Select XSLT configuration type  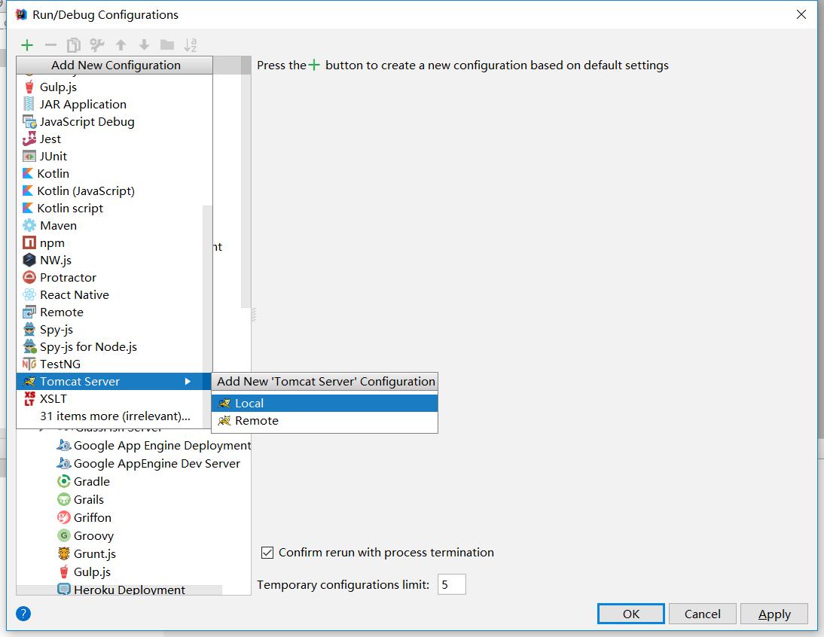tap(110, 398)
